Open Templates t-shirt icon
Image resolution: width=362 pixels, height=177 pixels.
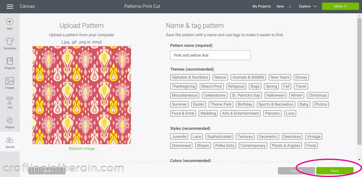point(10,41)
